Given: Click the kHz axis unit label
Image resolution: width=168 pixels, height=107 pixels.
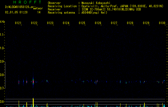Looking at the screenshot, I should pyautogui.click(x=2, y=22).
